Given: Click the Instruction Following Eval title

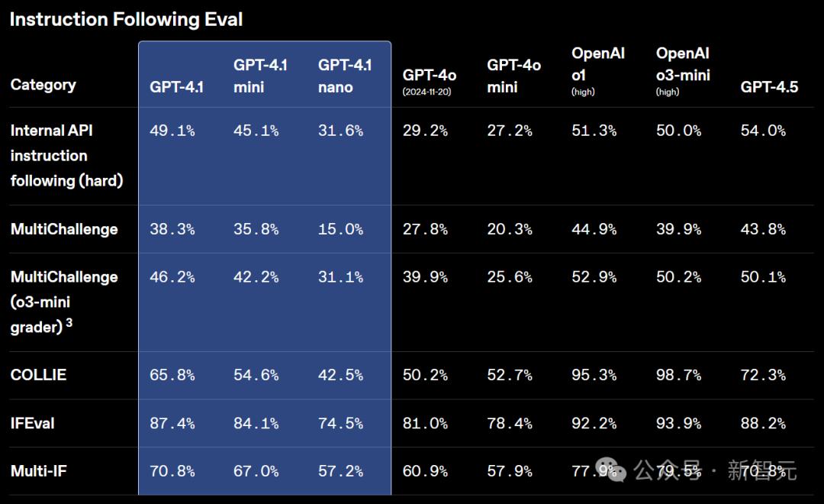Looking at the screenshot, I should point(126,20).
